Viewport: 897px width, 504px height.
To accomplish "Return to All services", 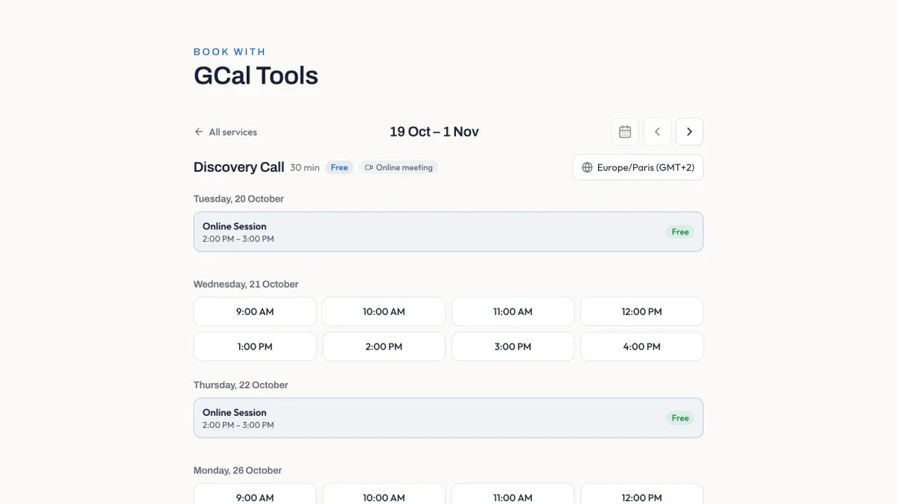I will pos(225,131).
